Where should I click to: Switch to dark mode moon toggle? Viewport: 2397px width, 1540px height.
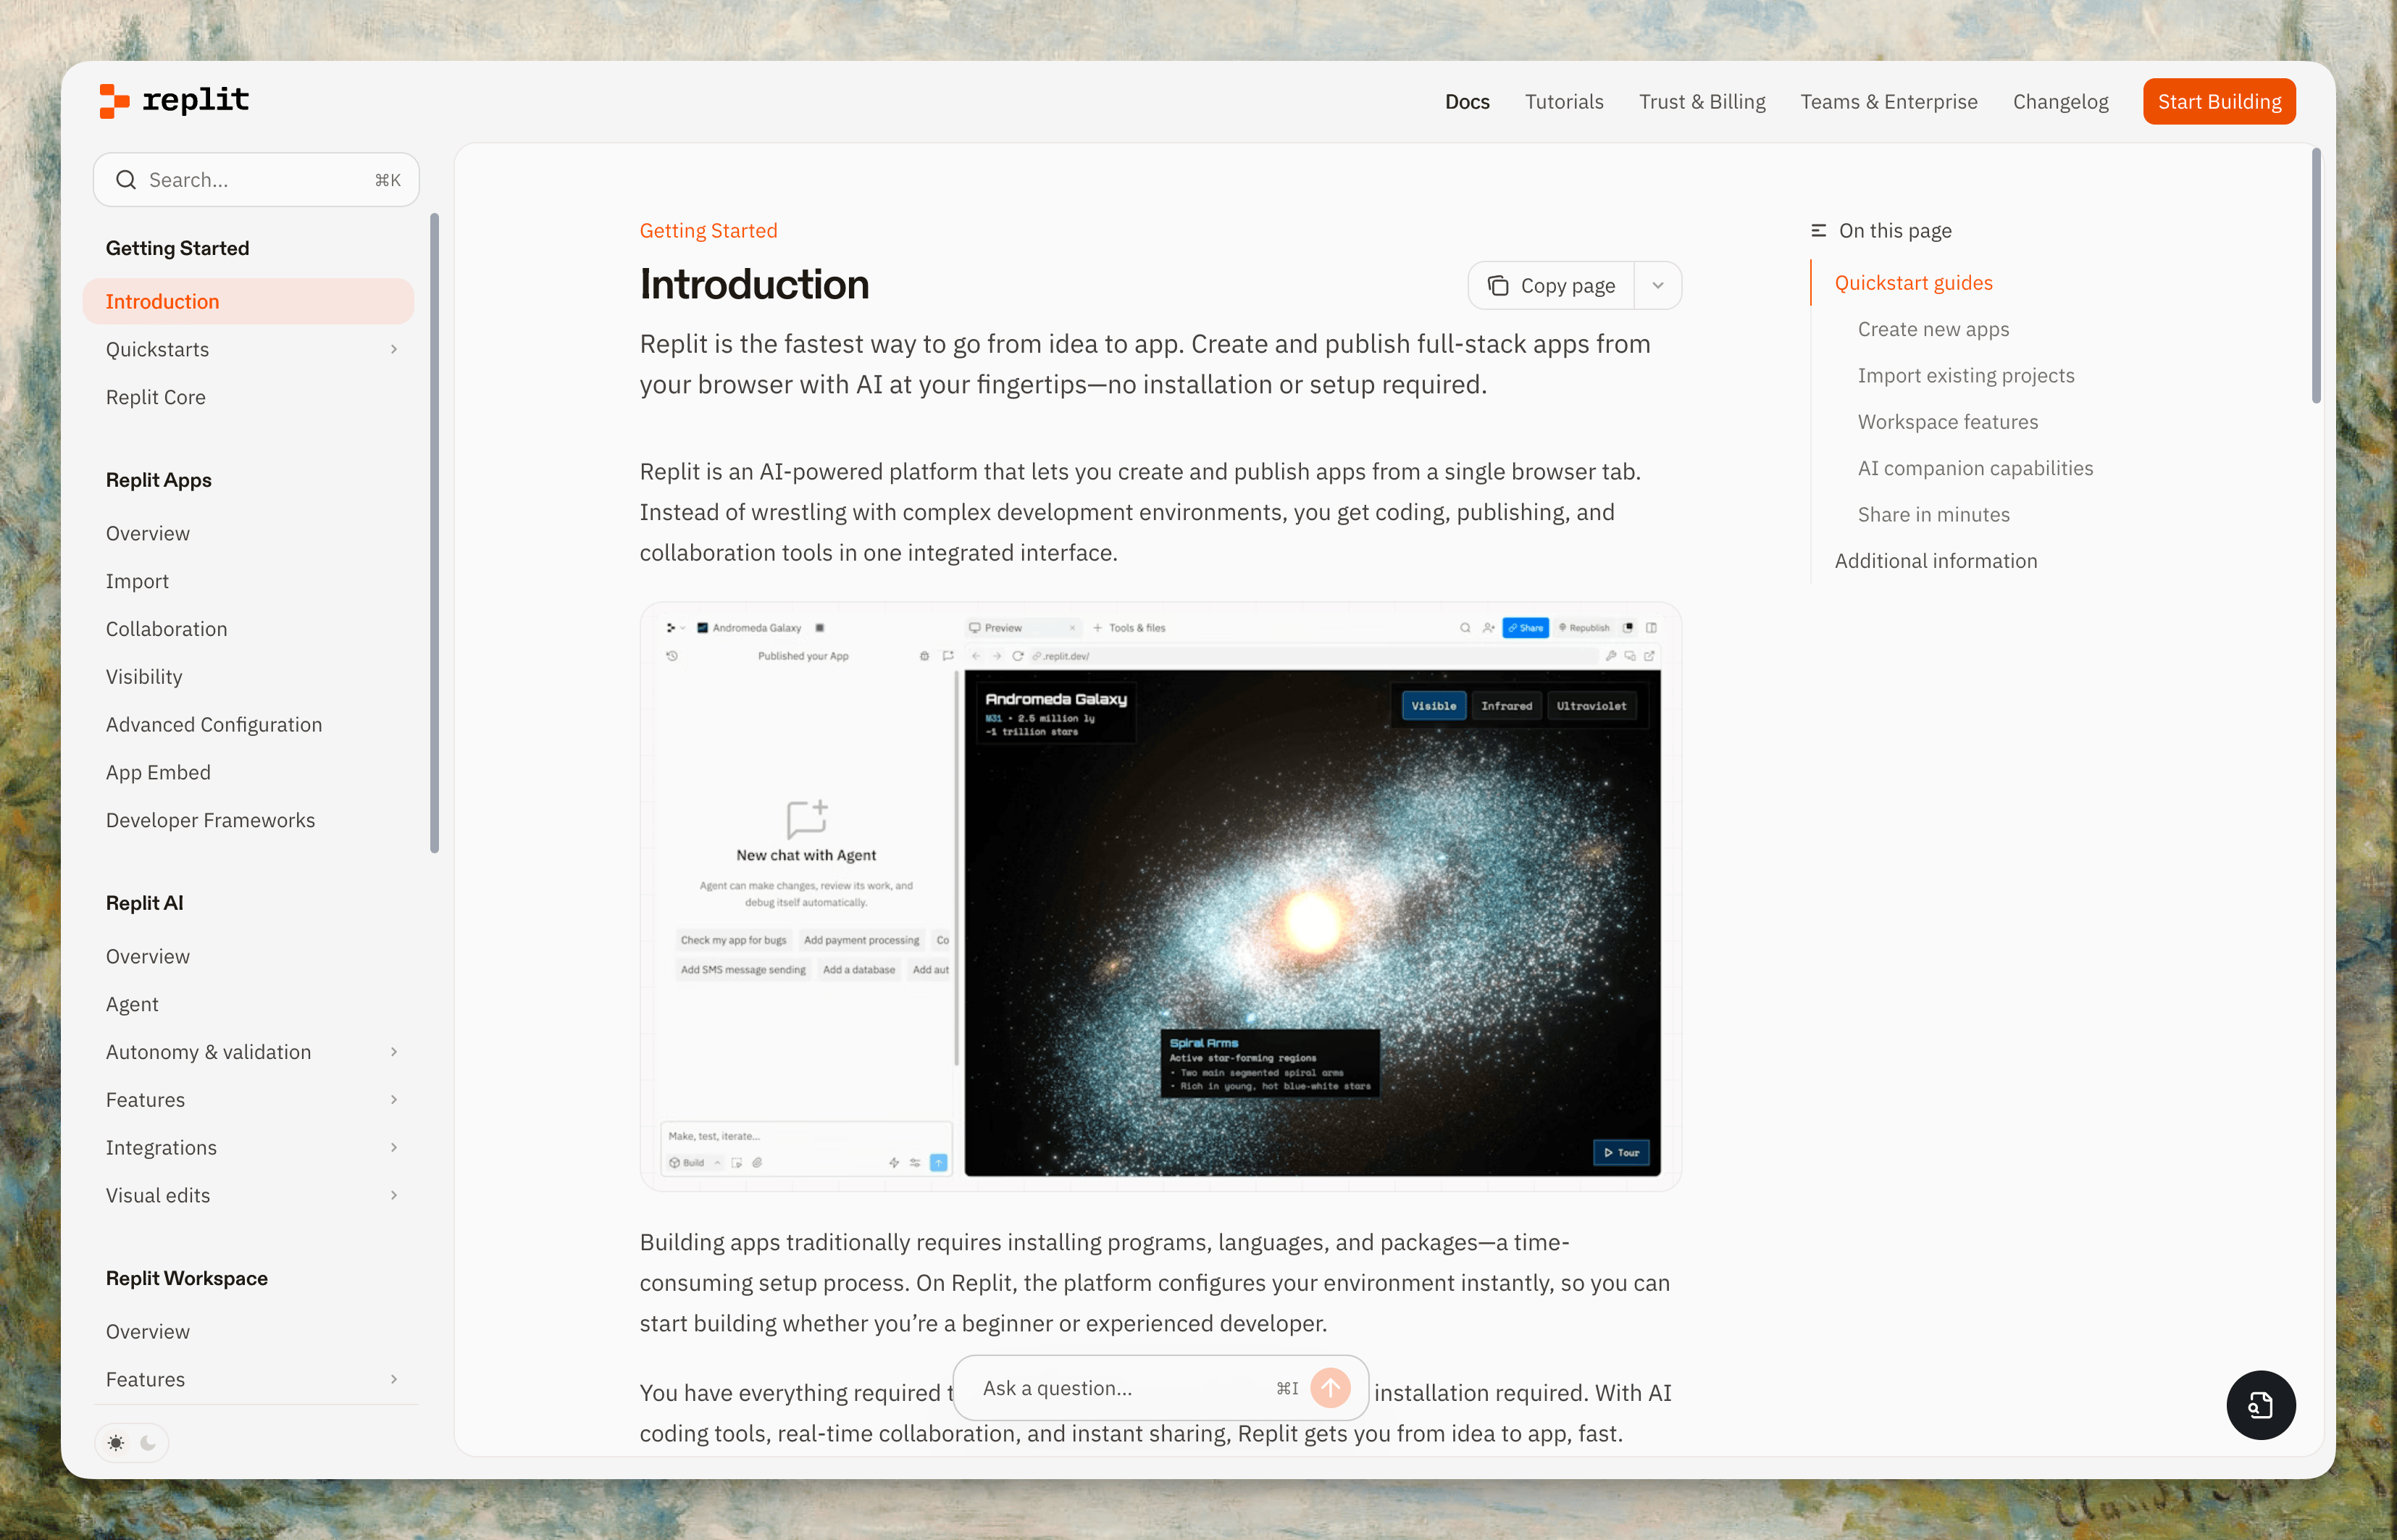click(x=148, y=1443)
